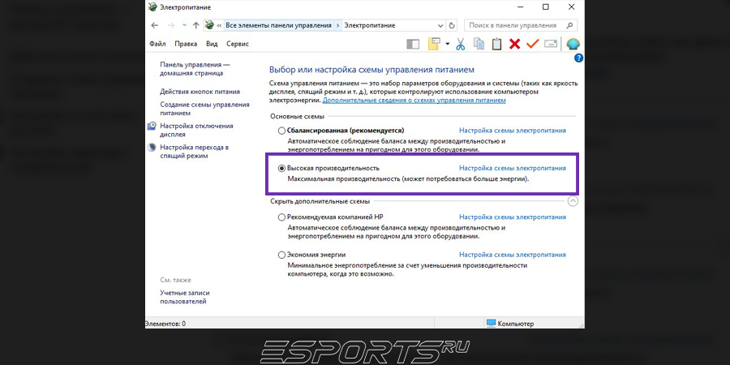This screenshot has width=730, height=365.
Task: Collapse 'Скрыть дополнительные схемы' chevron button
Action: (573, 201)
